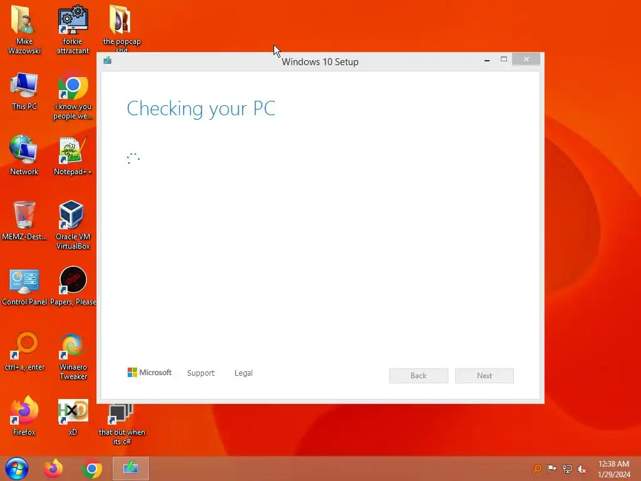Maximize the Windows 10 Setup window
641x481 pixels.
504,59
